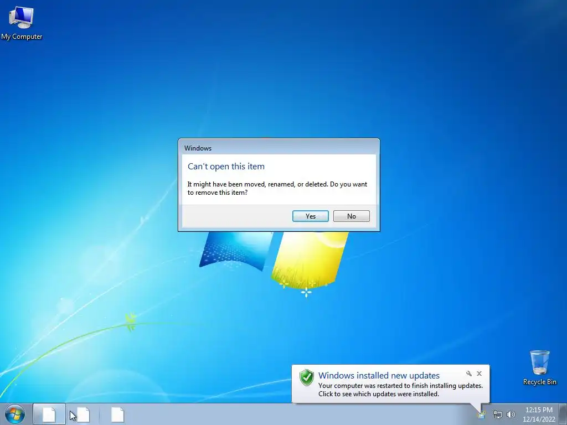Click the 'Can't open this item' heading
This screenshot has width=567, height=425.
[x=226, y=167]
